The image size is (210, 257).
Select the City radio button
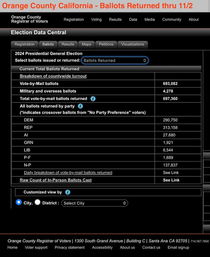(x=19, y=202)
